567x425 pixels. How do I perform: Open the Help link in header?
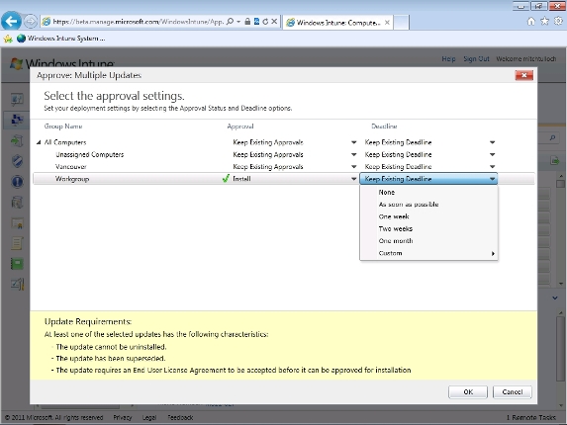pyautogui.click(x=449, y=59)
